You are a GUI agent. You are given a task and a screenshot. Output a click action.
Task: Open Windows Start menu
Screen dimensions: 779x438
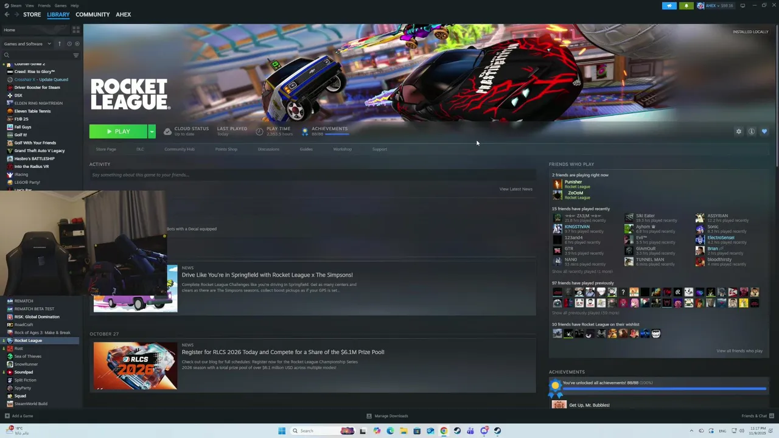click(282, 431)
